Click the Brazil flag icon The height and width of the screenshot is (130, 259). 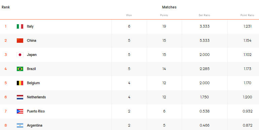[20, 69]
